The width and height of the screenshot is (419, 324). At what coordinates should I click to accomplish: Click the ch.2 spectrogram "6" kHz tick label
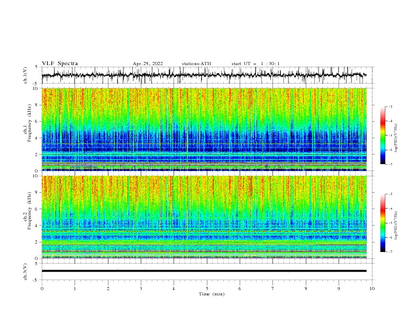point(37,209)
